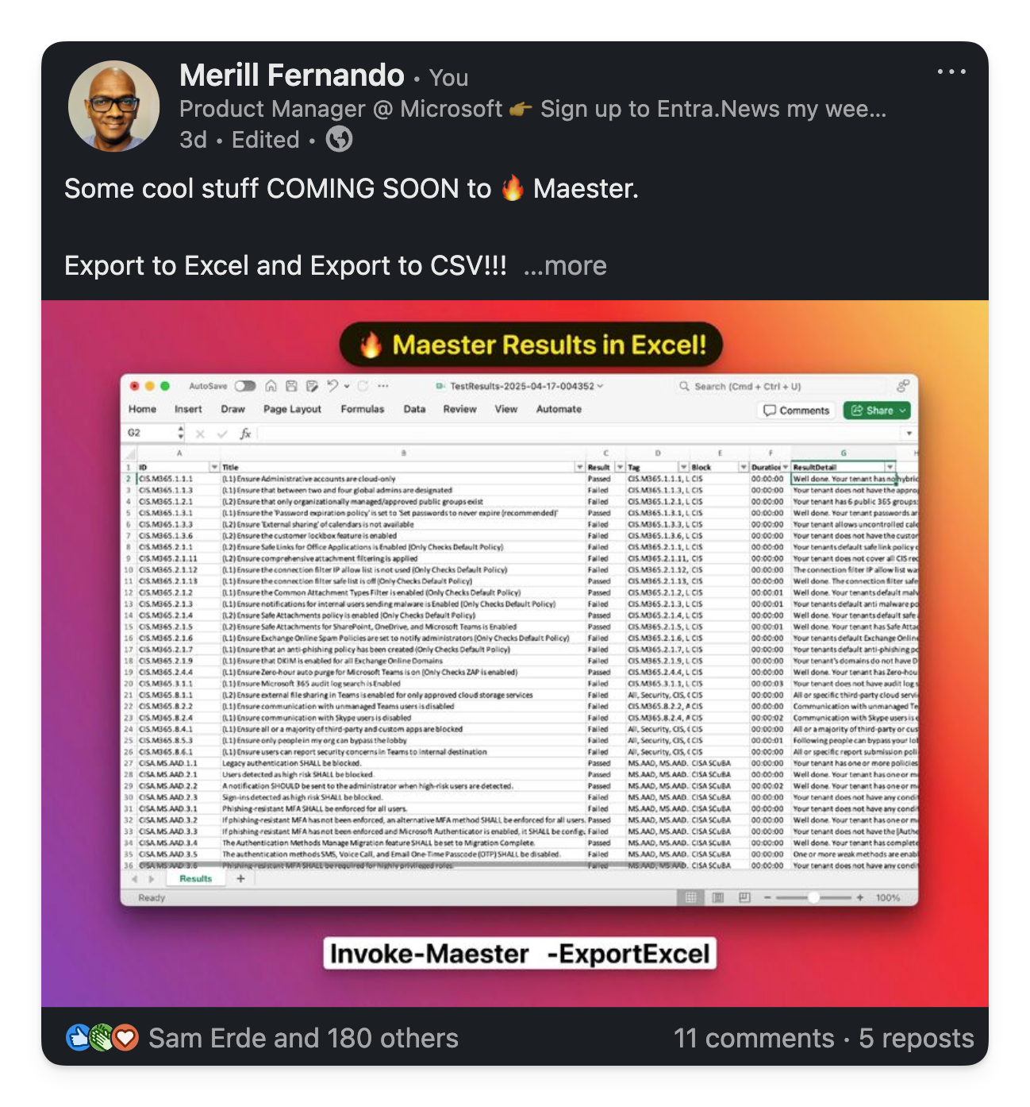This screenshot has width=1030, height=1107.
Task: Toggle the AutoSave switch in Excel
Action: click(x=245, y=386)
